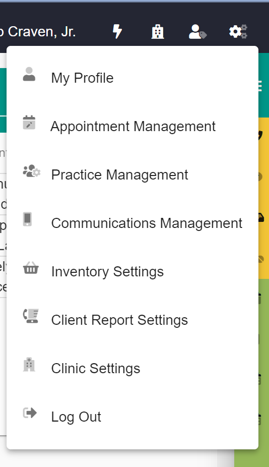
Task: Open the hospital building icon in header
Action: (x=158, y=31)
